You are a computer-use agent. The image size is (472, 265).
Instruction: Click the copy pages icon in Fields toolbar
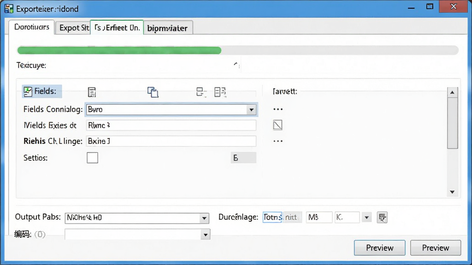click(x=153, y=92)
